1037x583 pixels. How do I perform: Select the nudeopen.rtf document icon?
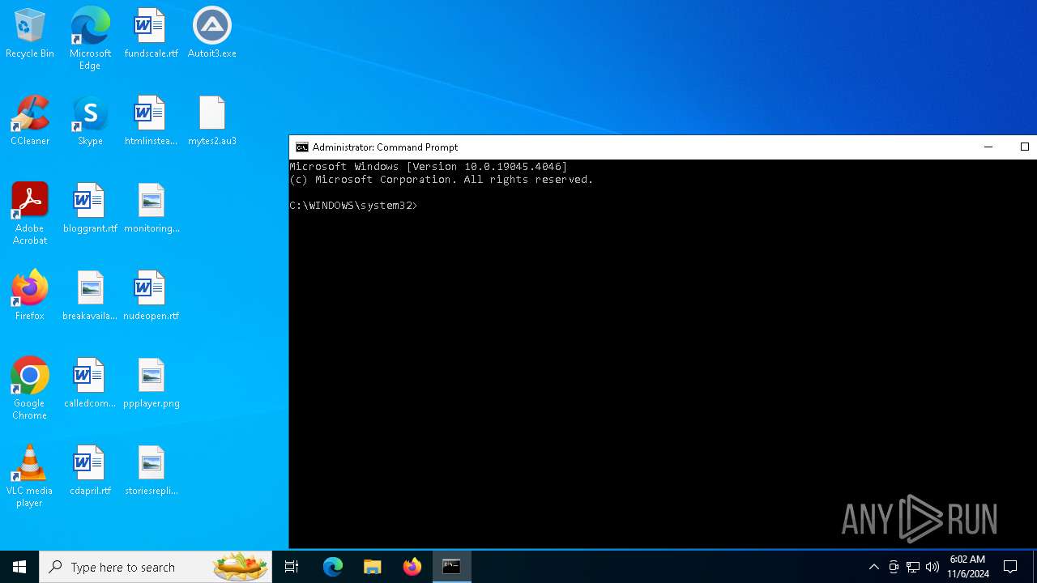click(151, 296)
